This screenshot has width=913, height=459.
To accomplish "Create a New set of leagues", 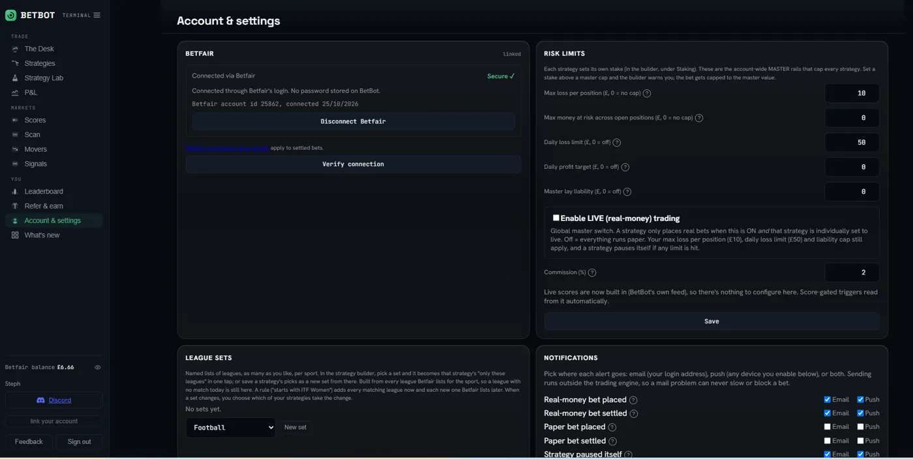I will [295, 428].
